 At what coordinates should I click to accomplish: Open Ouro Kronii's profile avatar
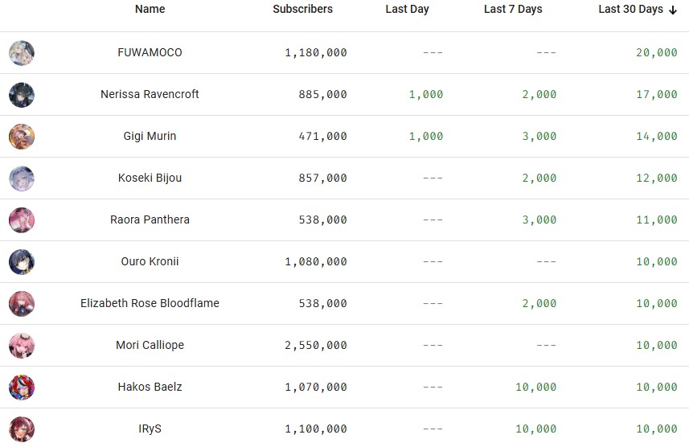tap(22, 262)
